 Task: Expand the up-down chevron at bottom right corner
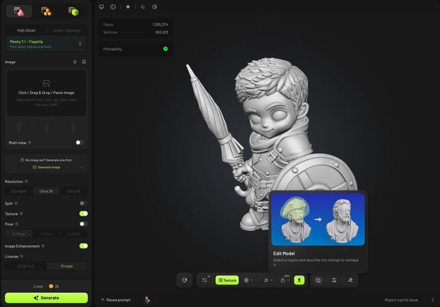(x=433, y=300)
